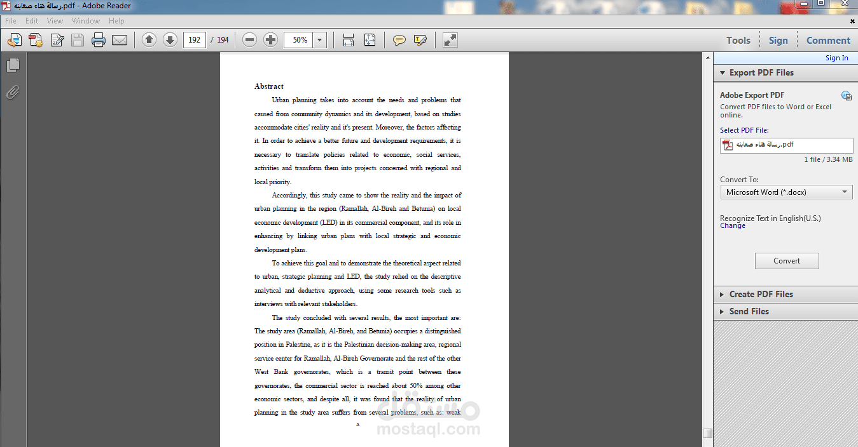Click the Create PDF online toolbar icon
Image resolution: width=858 pixels, height=447 pixels.
(14, 40)
